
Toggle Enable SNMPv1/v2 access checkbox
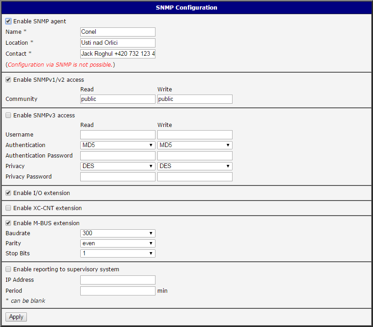(x=8, y=79)
